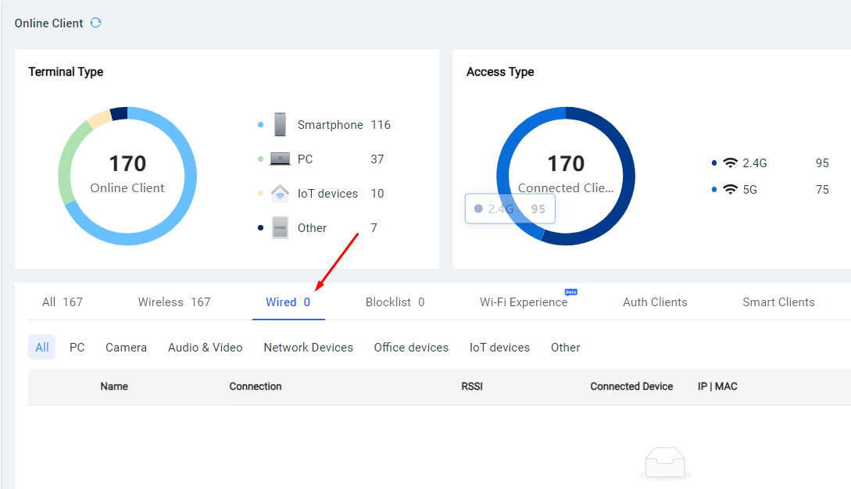Open the Blocklist tab
851x489 pixels.
click(395, 302)
